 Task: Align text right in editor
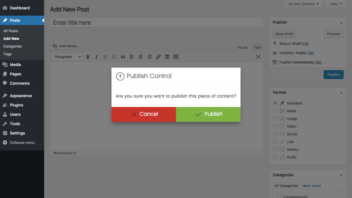(150, 57)
